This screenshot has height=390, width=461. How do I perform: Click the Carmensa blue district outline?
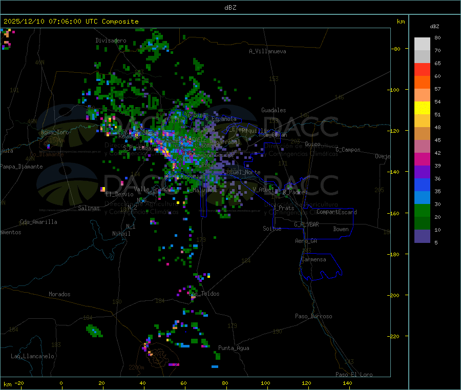tap(321, 267)
